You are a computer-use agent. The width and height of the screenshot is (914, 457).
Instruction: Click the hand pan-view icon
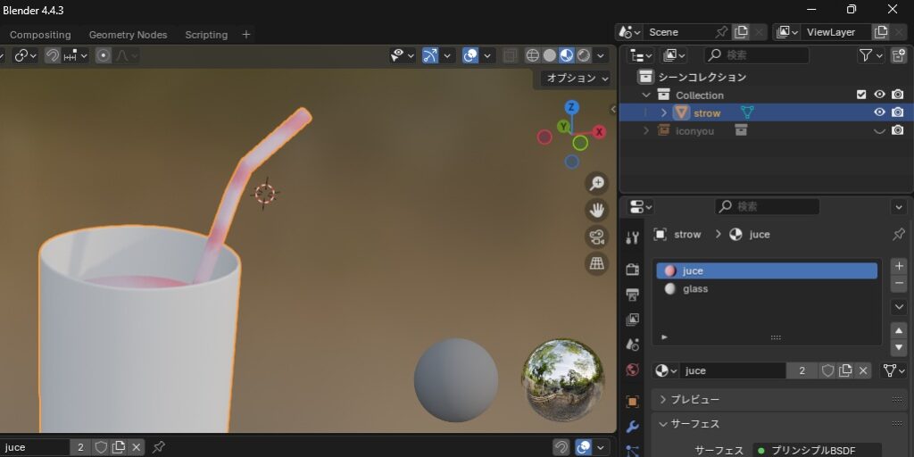pyautogui.click(x=597, y=210)
